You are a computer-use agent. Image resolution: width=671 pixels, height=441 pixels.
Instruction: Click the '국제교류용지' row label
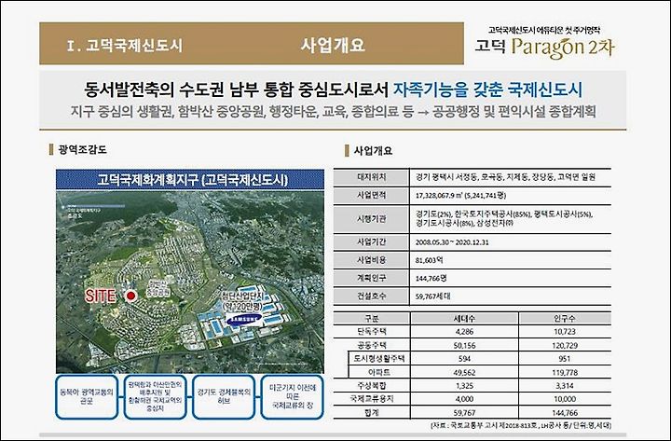click(371, 399)
